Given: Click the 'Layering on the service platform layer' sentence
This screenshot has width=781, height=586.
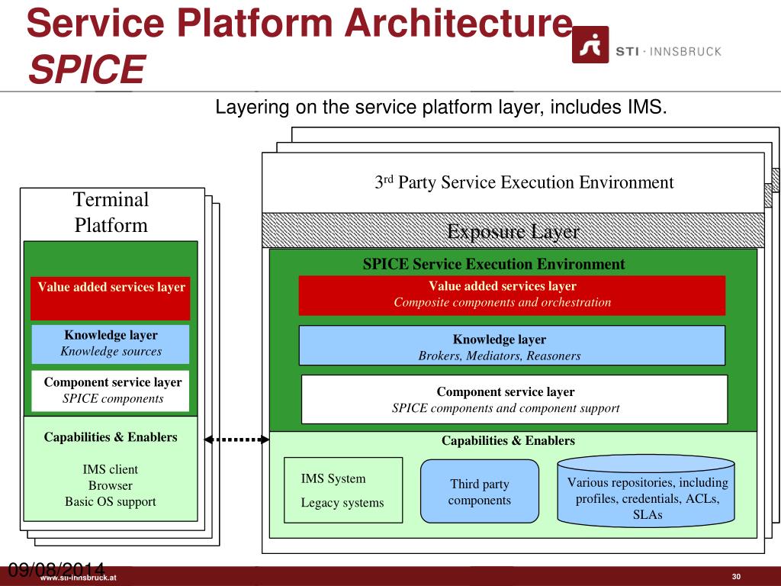Looking at the screenshot, I should click(441, 107).
